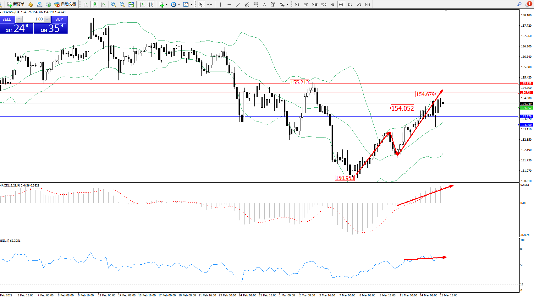Increase lot volume with up arrow
Image resolution: width=534 pixels, height=297 pixels.
click(47, 19)
